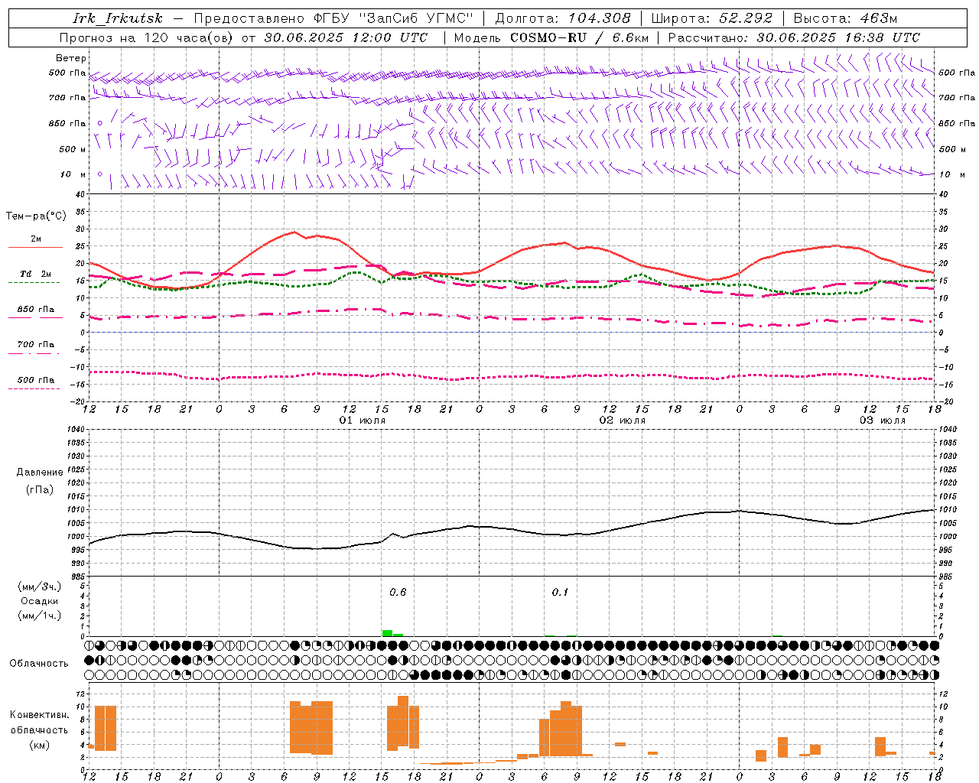Image resolution: width=979 pixels, height=783 pixels.
Task: Click the '0.1' precipitation amount value
Action: pyautogui.click(x=560, y=592)
